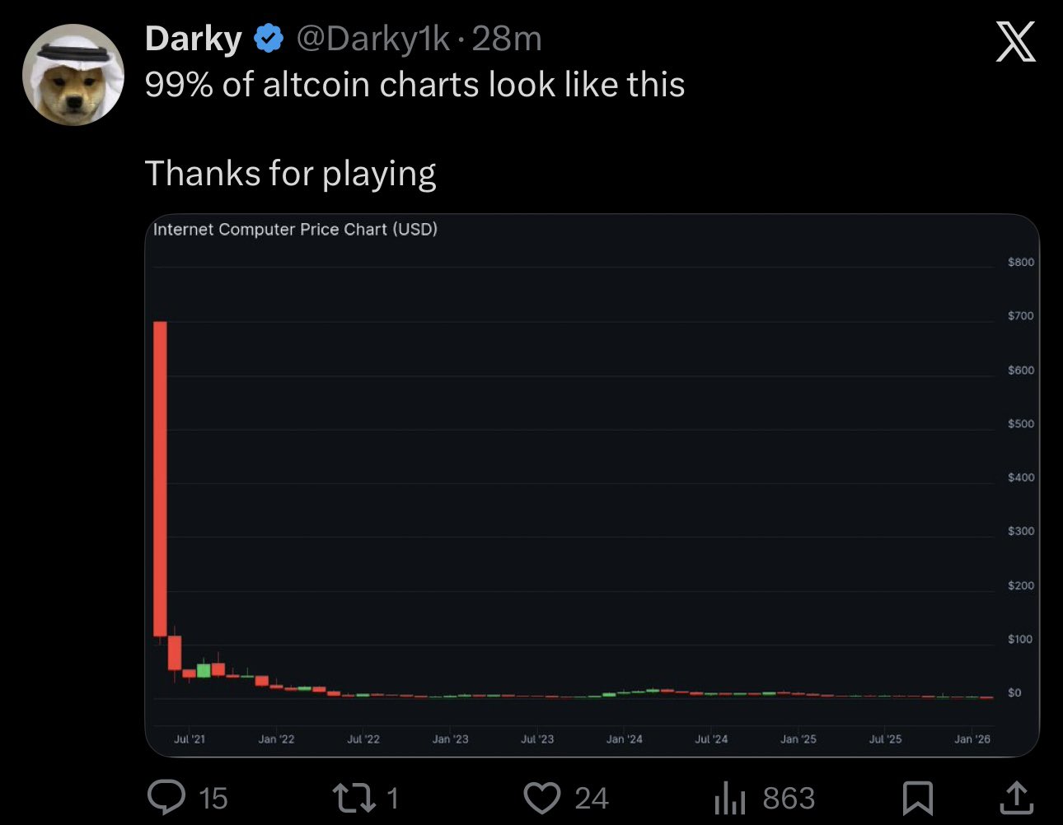
Task: Open the Internet Computer price chart image
Action: [592, 484]
